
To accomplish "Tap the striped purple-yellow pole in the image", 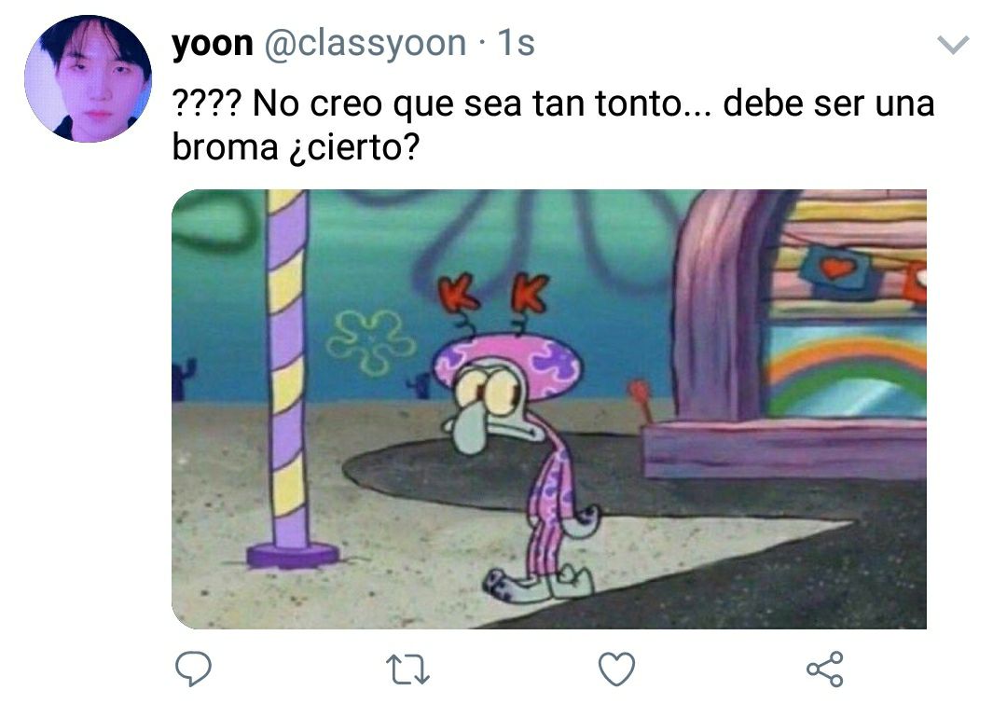I will click(288, 379).
